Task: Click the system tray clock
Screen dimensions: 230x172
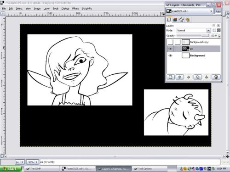Action: click(222, 169)
